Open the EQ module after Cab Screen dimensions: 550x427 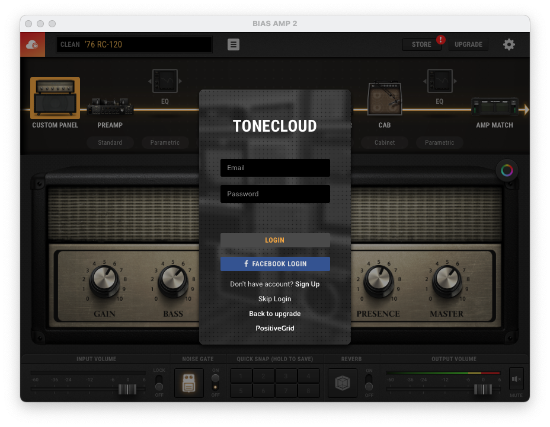click(x=440, y=81)
